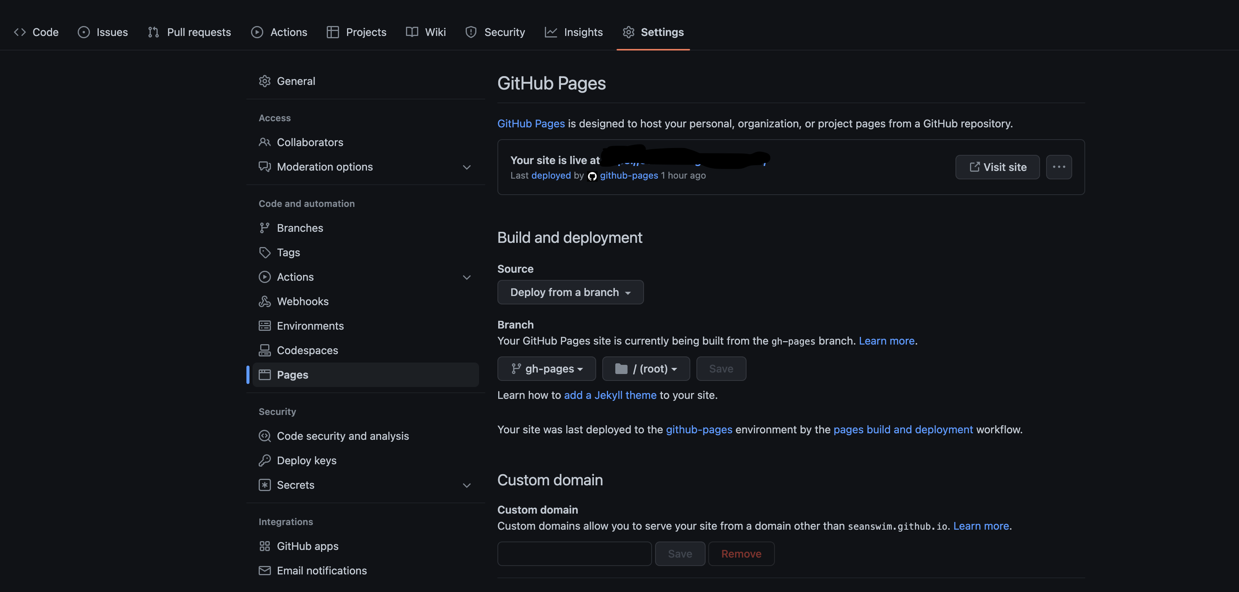
Task: Click the Deploy keys key icon
Action: point(264,460)
